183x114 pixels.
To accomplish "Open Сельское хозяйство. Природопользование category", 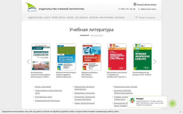I will tap(123, 92).
